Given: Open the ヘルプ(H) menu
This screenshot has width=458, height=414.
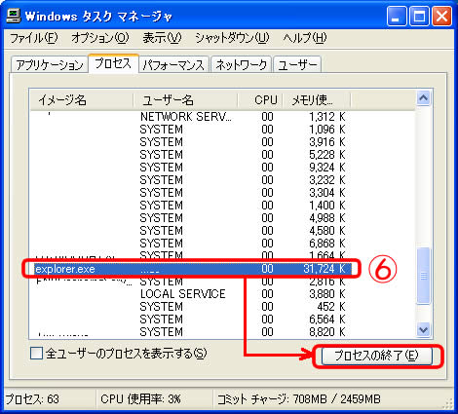Looking at the screenshot, I should [305, 38].
